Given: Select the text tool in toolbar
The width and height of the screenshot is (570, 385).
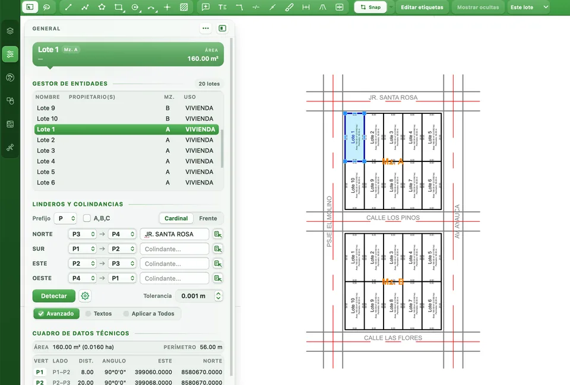Looking at the screenshot, I should (223, 7).
